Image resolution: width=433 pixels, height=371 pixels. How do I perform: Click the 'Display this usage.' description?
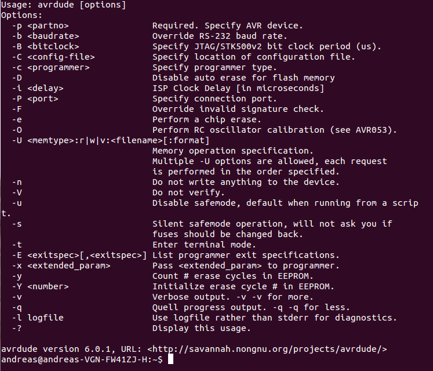coord(201,328)
